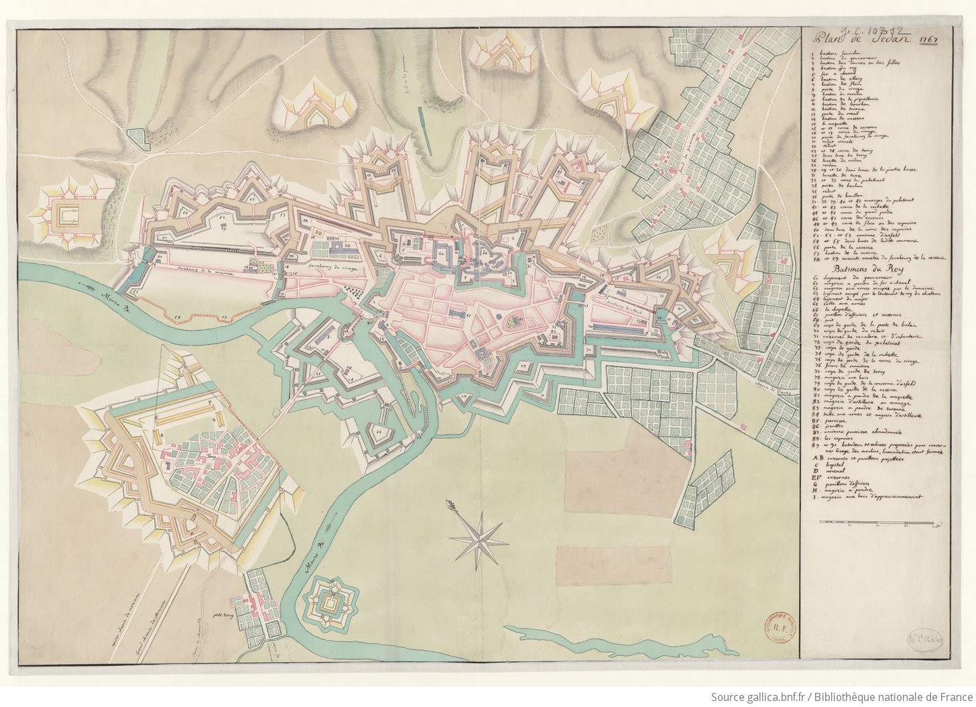Click legend entry 'C hopital'

[829, 465]
